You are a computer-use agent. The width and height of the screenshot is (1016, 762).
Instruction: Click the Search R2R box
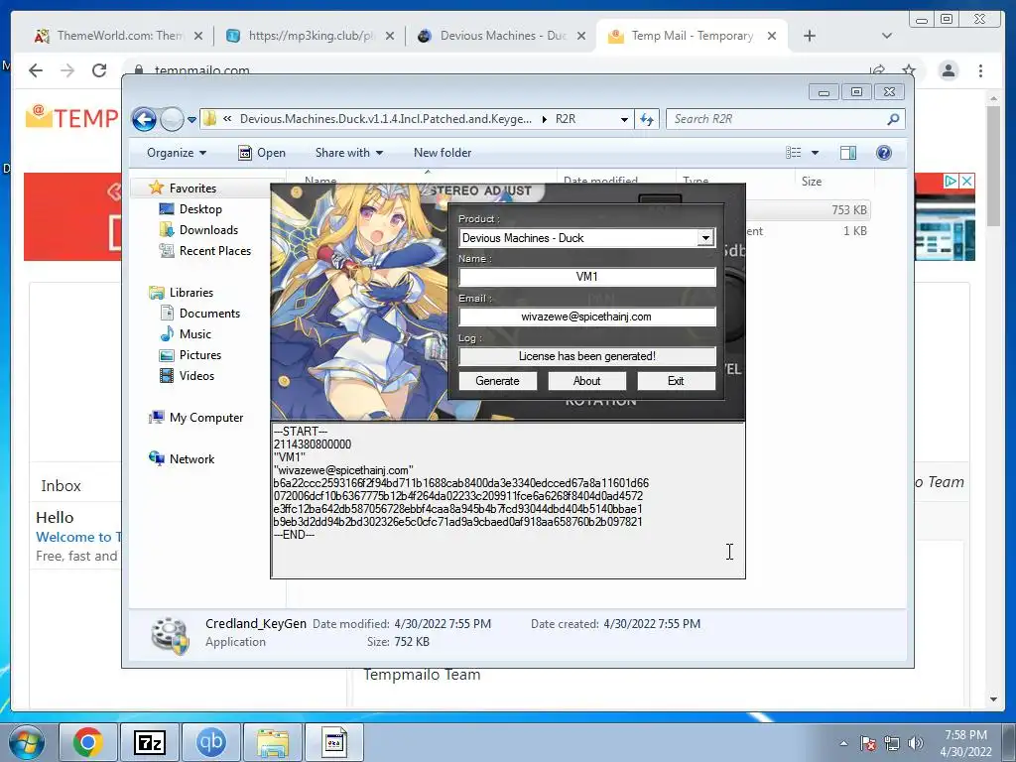[776, 119]
